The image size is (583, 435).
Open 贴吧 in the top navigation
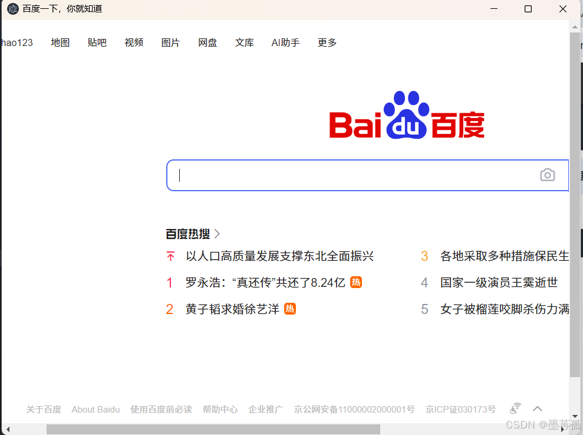pos(97,42)
